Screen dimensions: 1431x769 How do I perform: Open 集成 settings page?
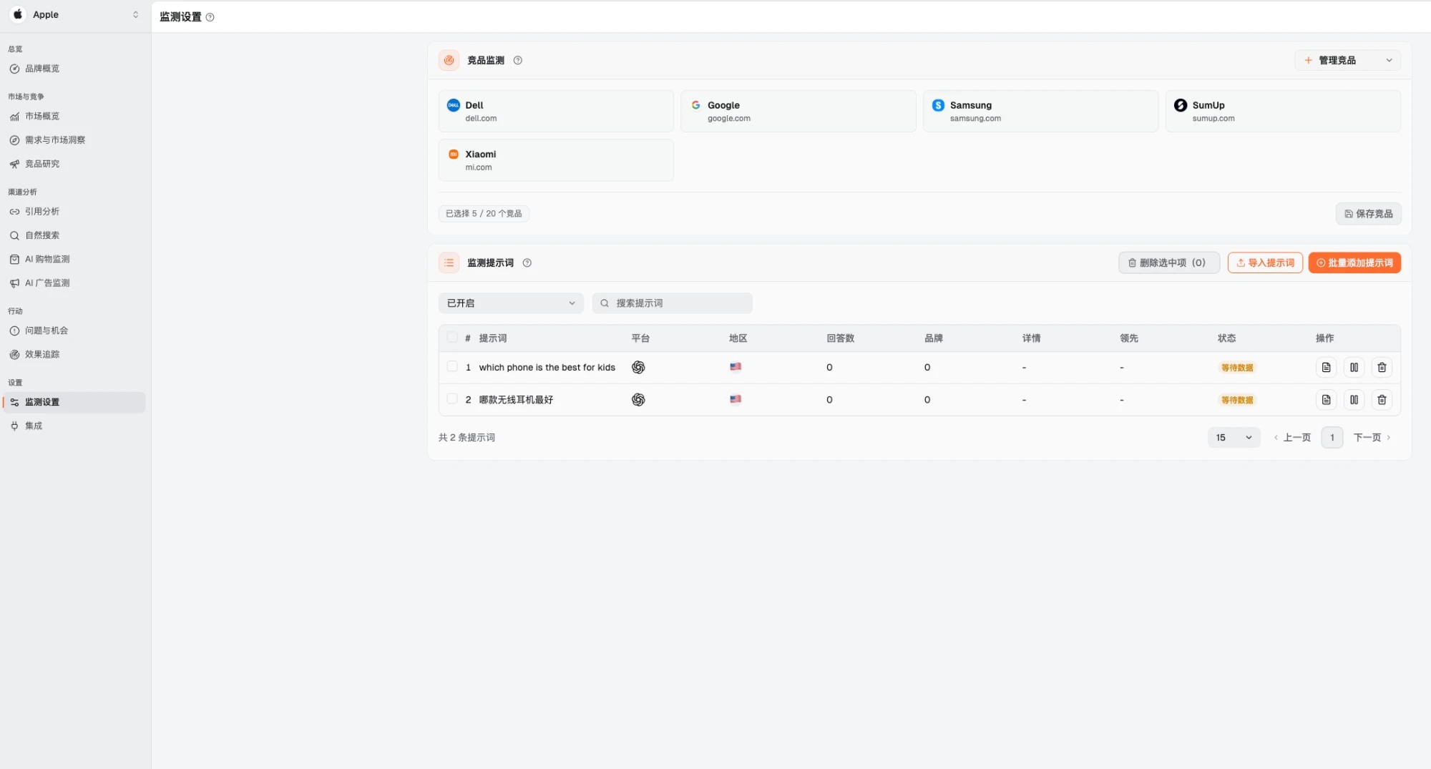[34, 426]
